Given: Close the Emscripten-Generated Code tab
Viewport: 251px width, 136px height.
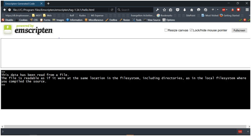Looking at the screenshot, I should [41, 4].
